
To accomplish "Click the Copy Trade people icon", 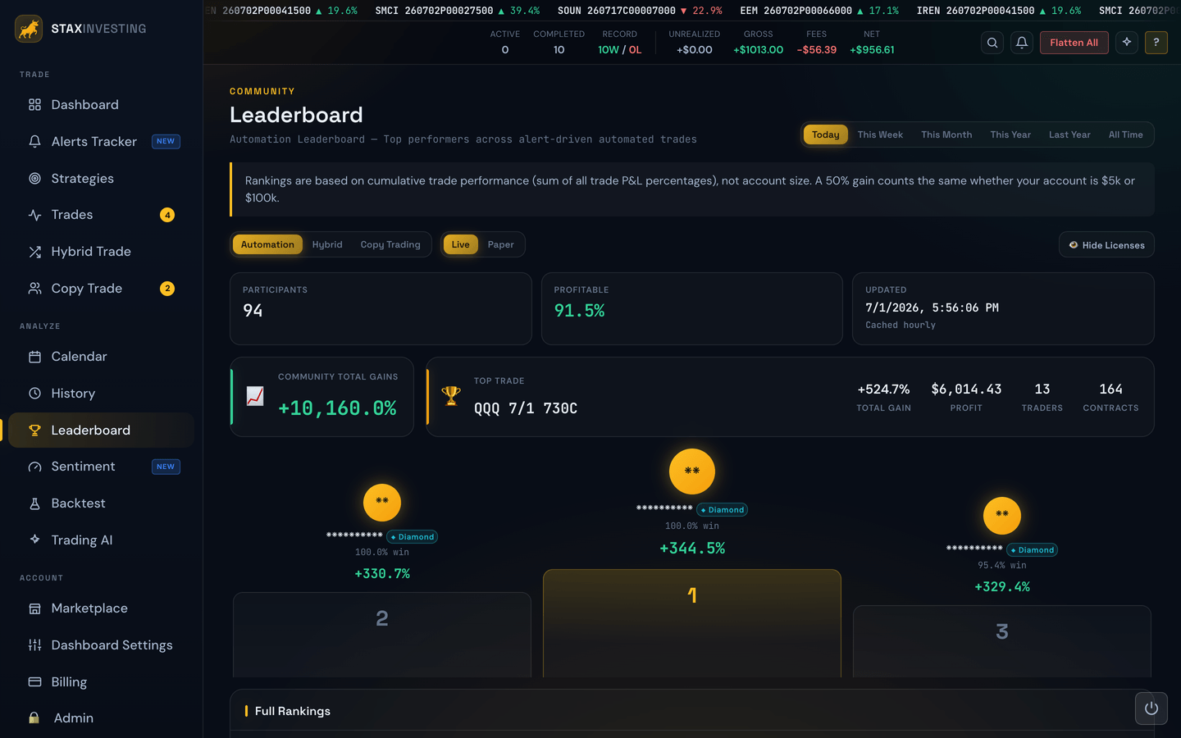I will pos(34,289).
